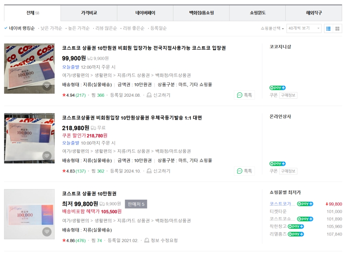
Task: Sort by 리뷰 좋은순
Action: [x=133, y=28]
